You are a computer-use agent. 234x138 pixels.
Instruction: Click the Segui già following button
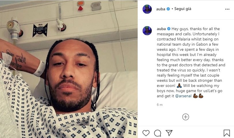183,9
